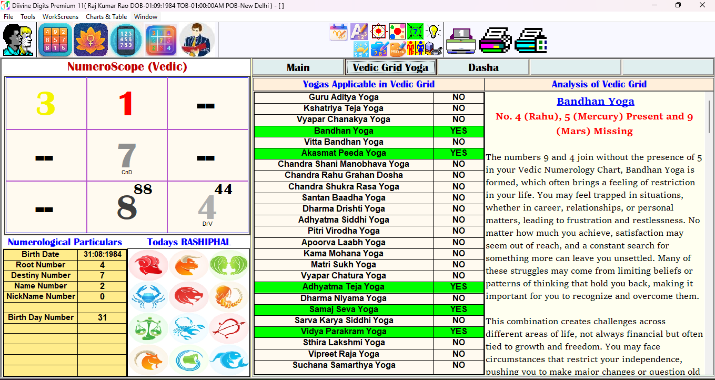This screenshot has height=380, width=715.
Task: Select the Aries zodiac thumbnail
Action: point(149,265)
